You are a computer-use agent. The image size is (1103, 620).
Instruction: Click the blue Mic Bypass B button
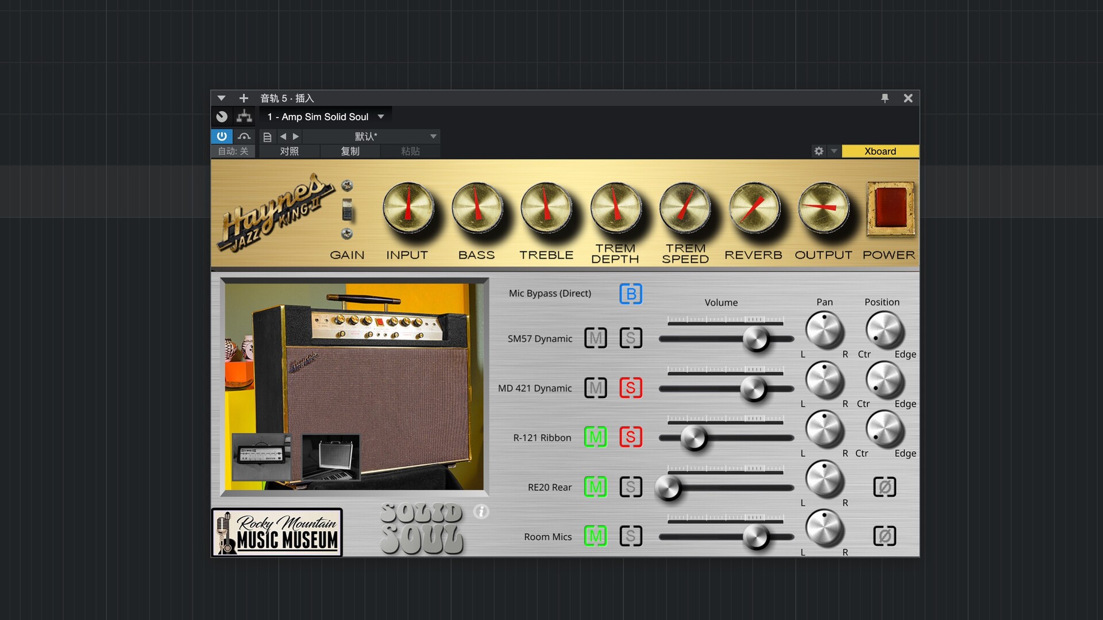click(630, 294)
